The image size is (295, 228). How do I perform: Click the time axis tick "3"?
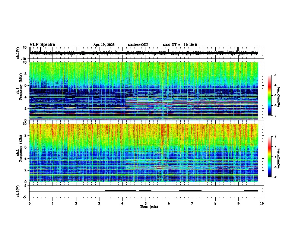[99, 203]
